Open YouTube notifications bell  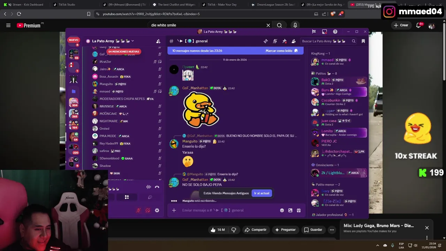point(418,25)
